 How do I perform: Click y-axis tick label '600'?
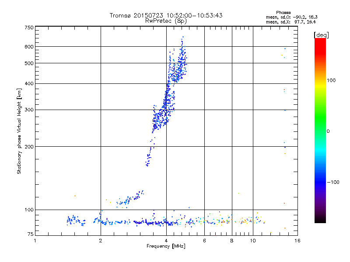[29, 47]
